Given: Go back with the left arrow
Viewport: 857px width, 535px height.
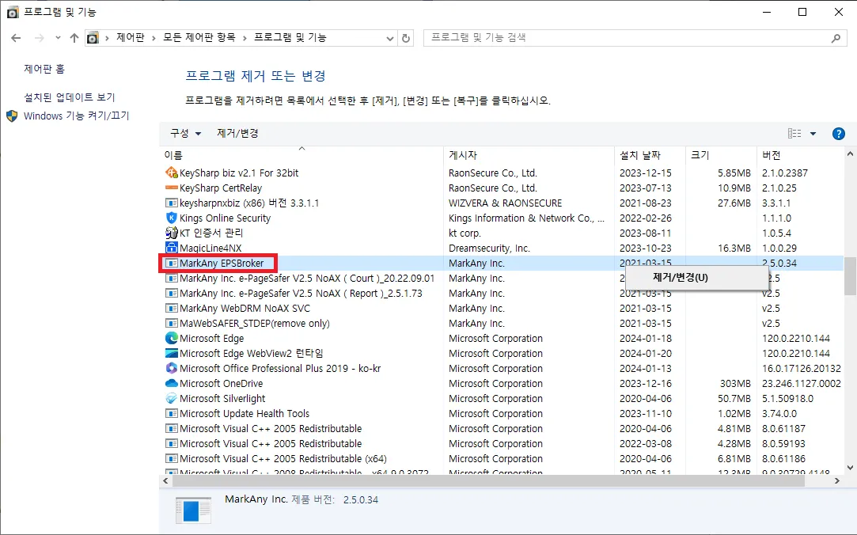Looking at the screenshot, I should [16, 38].
